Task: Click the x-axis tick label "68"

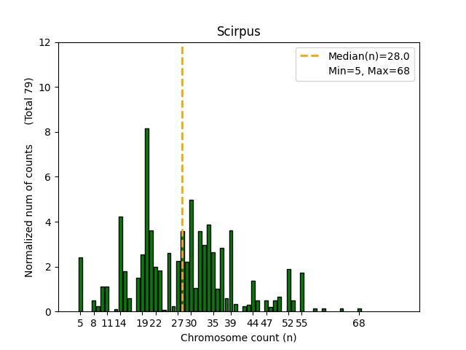Action: (359, 323)
